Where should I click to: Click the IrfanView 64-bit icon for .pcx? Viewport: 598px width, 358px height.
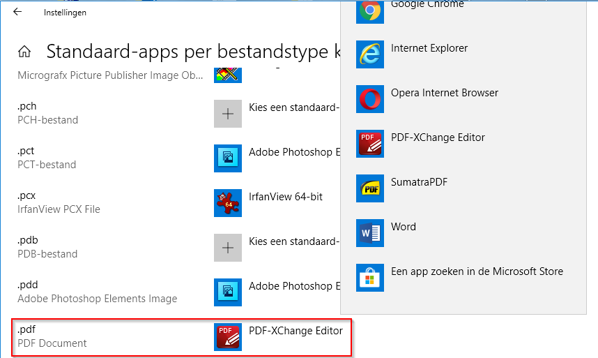coord(228,203)
